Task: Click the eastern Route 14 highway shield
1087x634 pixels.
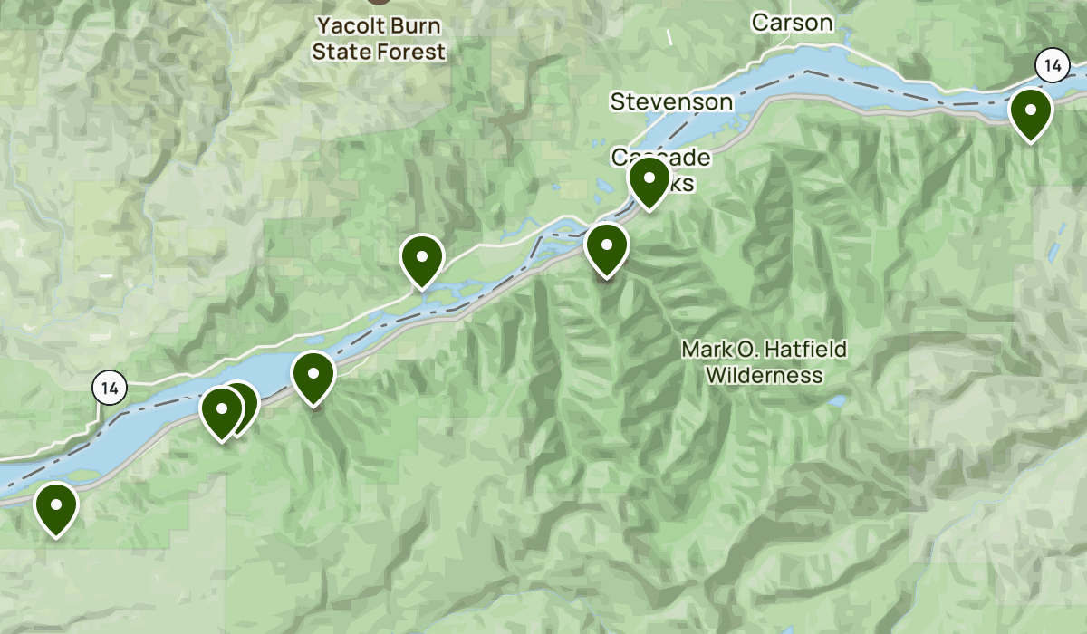Action: pyautogui.click(x=1052, y=65)
